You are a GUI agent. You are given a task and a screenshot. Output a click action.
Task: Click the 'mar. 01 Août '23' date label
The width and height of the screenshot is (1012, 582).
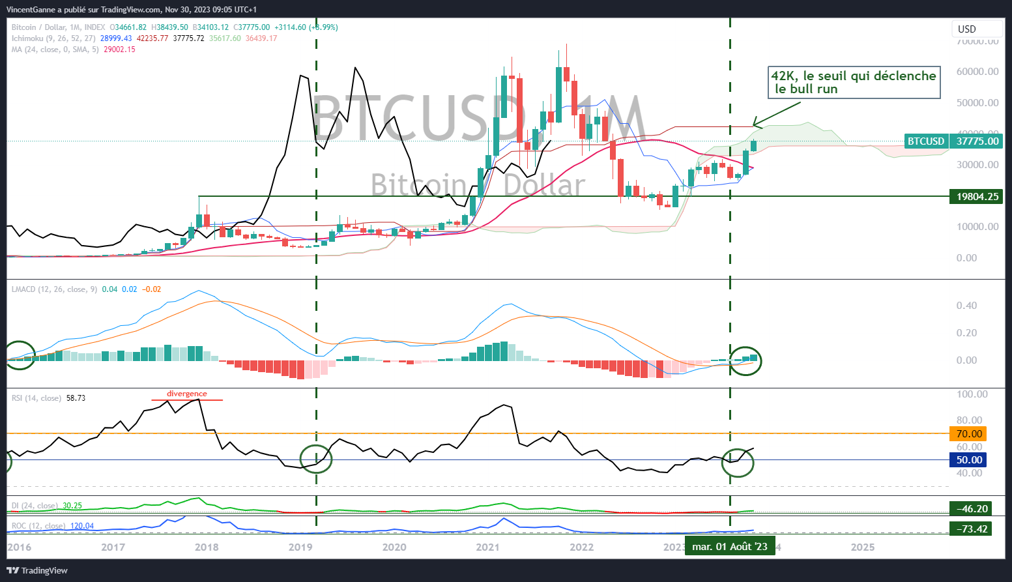tap(730, 546)
